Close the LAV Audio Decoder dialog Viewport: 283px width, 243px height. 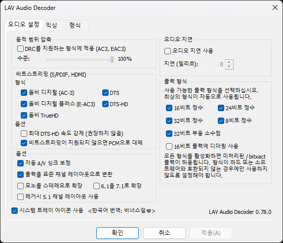pos(275,7)
